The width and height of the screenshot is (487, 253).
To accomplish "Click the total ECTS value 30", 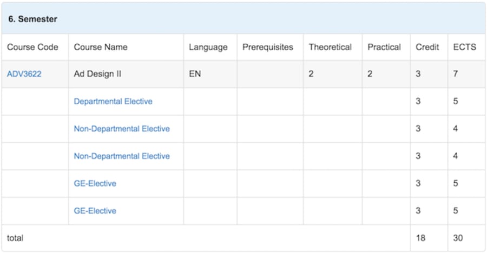I will click(x=458, y=238).
